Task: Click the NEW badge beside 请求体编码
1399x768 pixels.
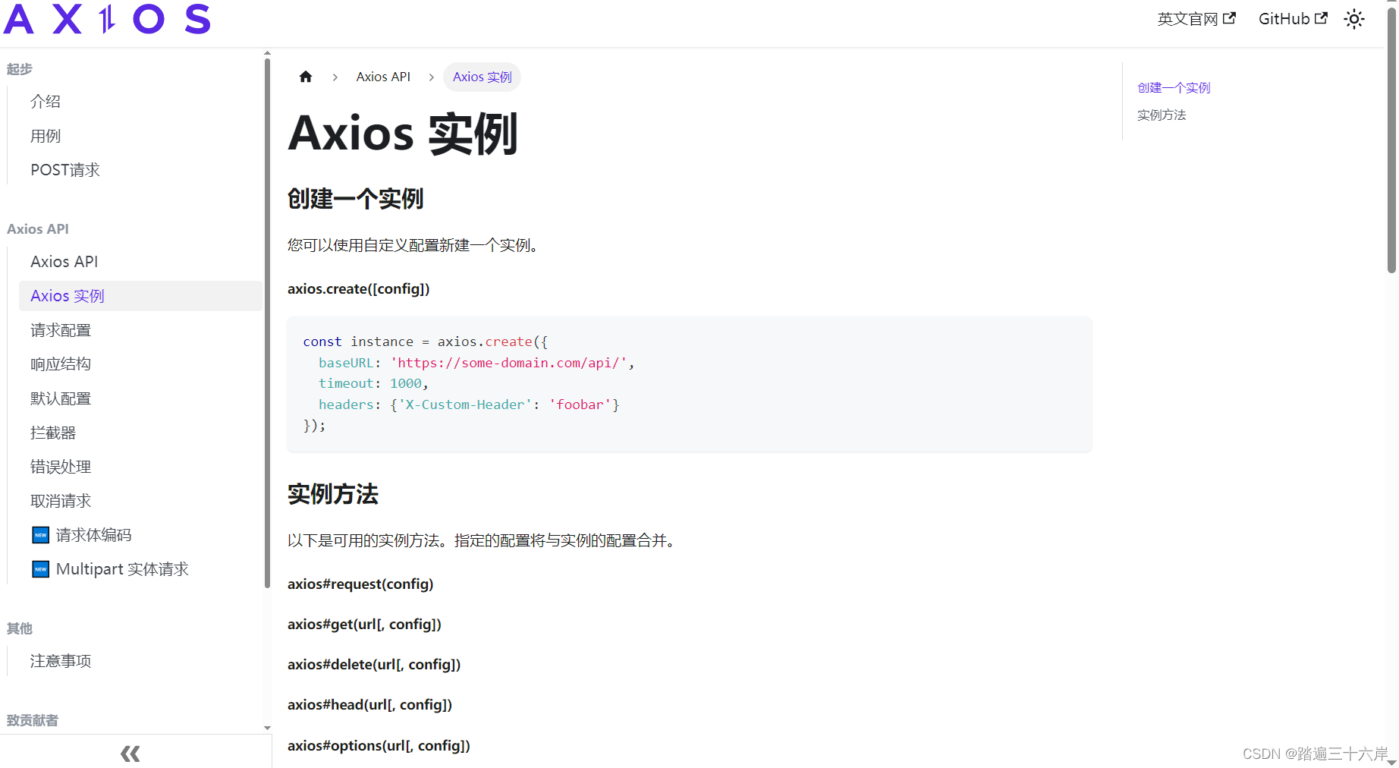Action: pyautogui.click(x=39, y=535)
